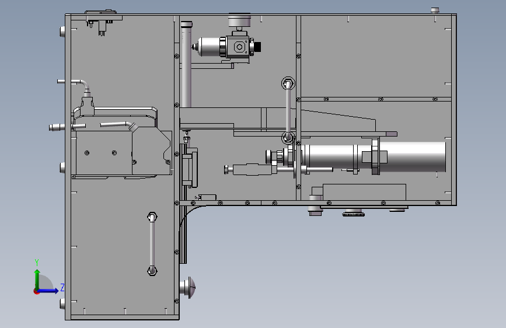The height and width of the screenshot is (328, 506).
Task: Select the square regulator body with the hexagonal nut
Action: tap(239, 47)
